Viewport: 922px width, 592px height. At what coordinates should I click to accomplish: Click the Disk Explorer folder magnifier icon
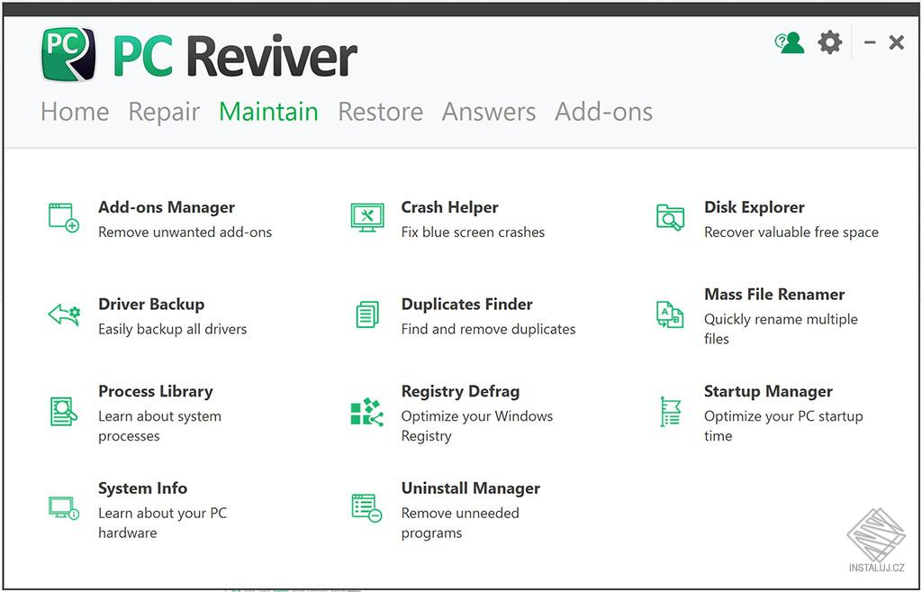pos(670,217)
